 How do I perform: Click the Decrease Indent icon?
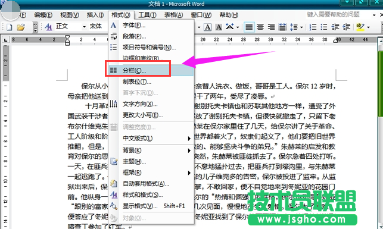335,27
